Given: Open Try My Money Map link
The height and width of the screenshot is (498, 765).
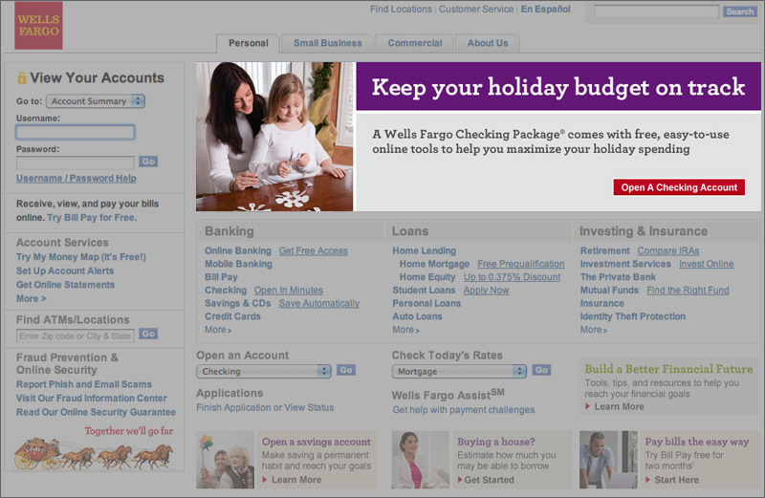Looking at the screenshot, I should click(81, 257).
